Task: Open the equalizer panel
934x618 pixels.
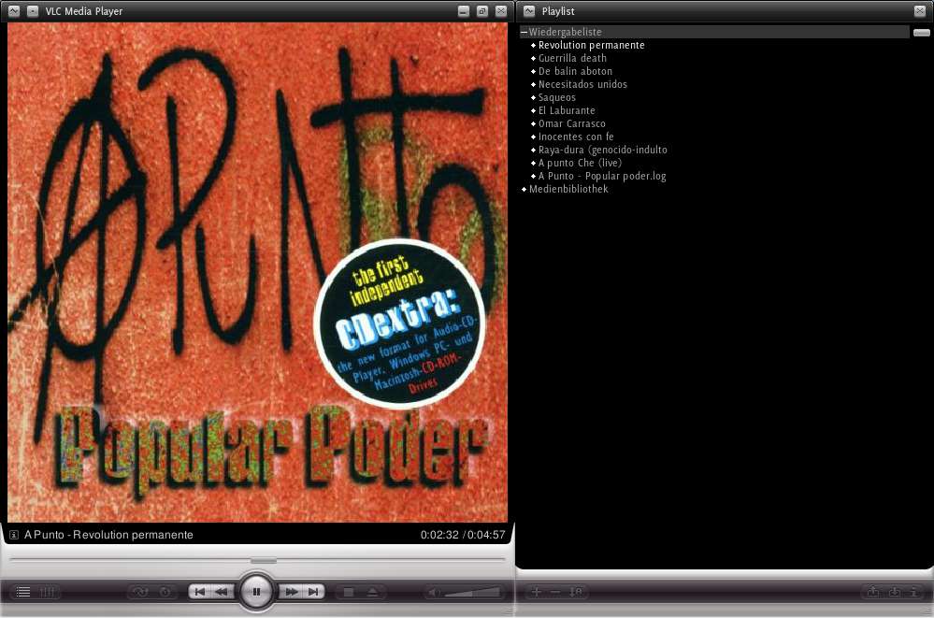Action: pyautogui.click(x=47, y=592)
